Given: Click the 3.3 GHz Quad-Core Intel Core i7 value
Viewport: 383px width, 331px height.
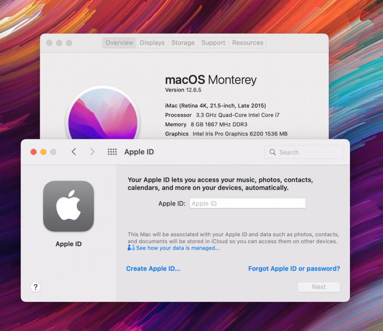Looking at the screenshot, I should [237, 115].
